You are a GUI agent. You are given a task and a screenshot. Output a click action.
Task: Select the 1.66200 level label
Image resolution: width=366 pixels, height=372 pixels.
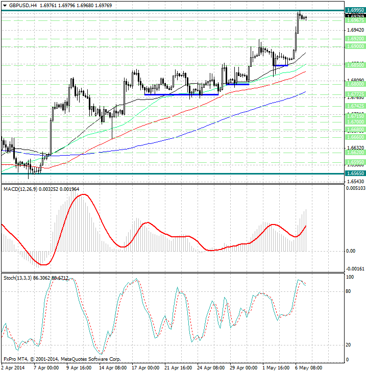[x=355, y=152]
